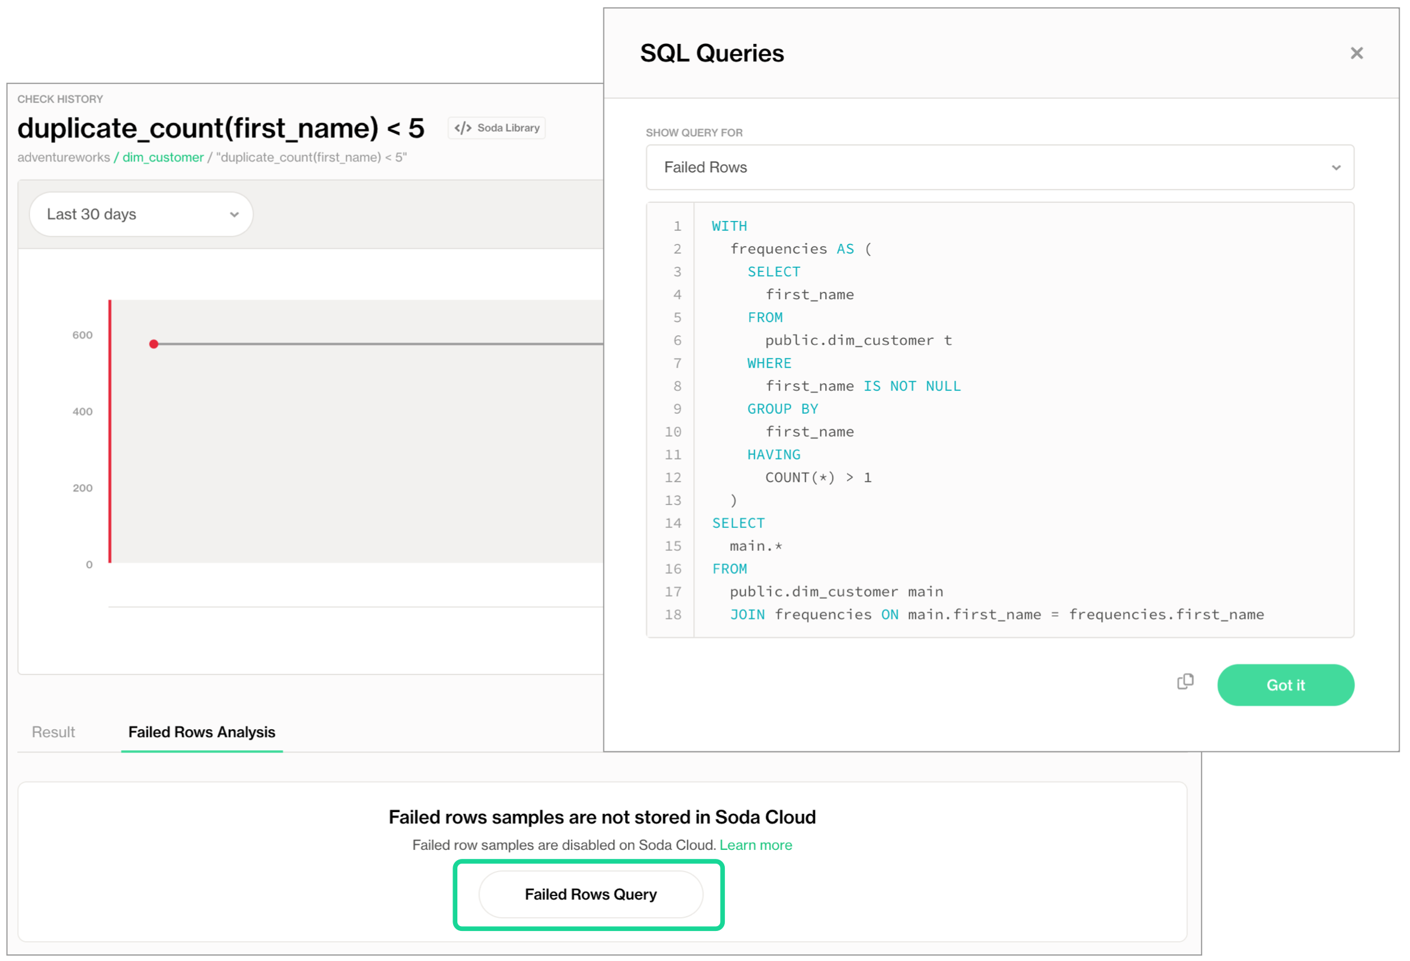Click the Failed Rows Query button
Image resolution: width=1410 pixels, height=961 pixels.
point(591,896)
